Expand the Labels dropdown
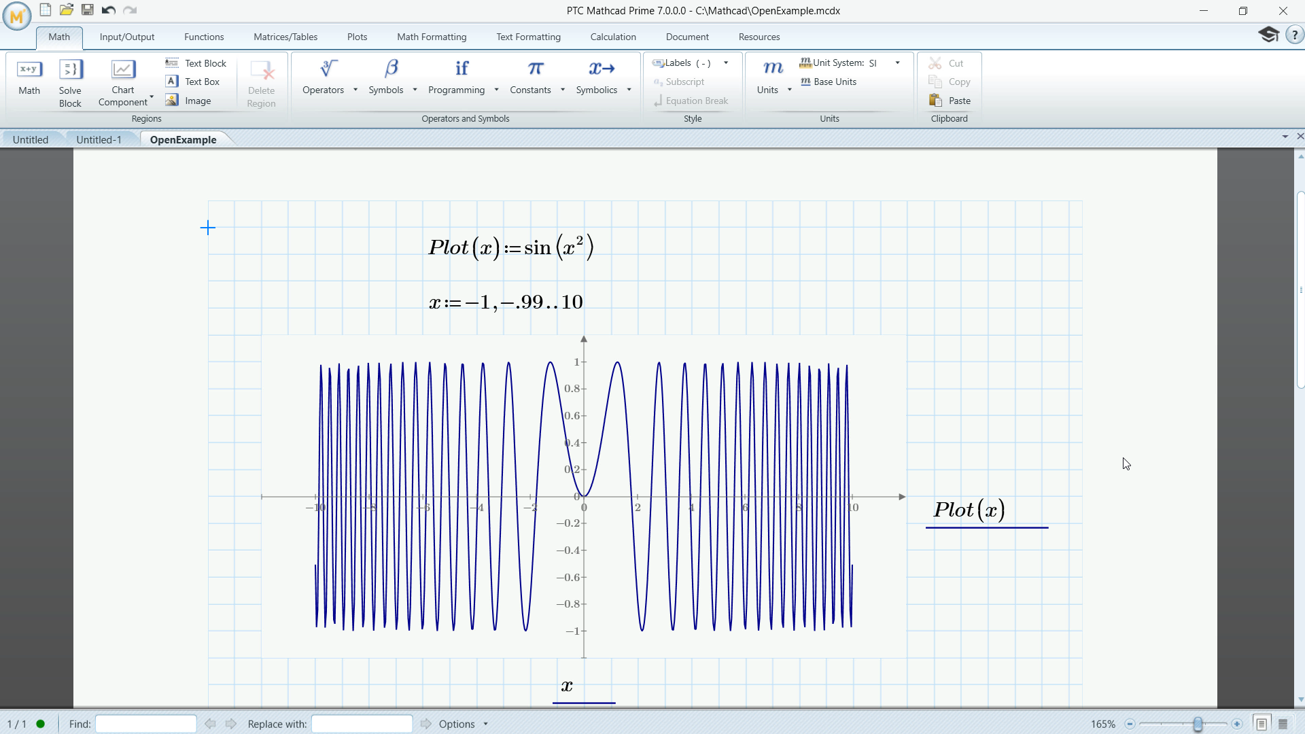This screenshot has height=734, width=1305. pos(727,63)
